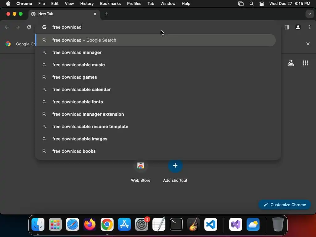The width and height of the screenshot is (316, 237).
Task: Launch GarageBand from the dock
Action: [x=193, y=224]
